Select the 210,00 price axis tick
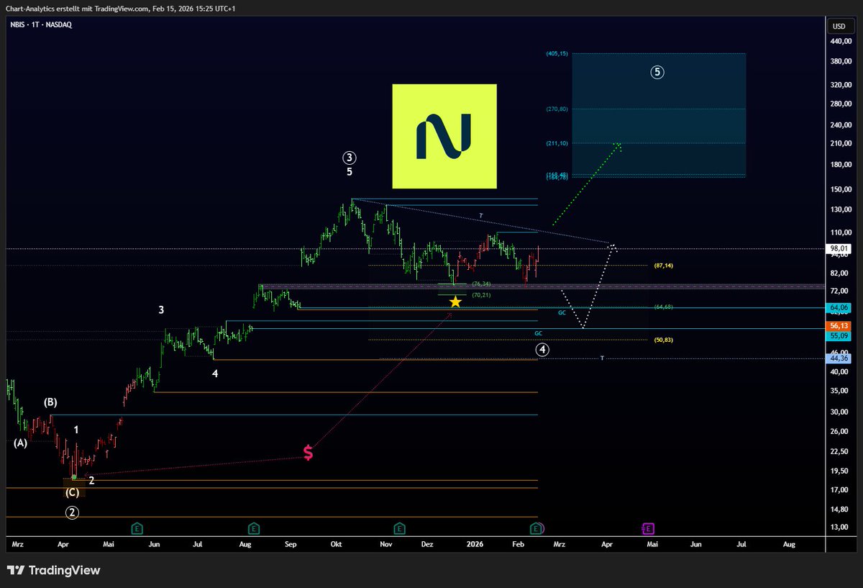Screen dimensions: 863x588 841,144
